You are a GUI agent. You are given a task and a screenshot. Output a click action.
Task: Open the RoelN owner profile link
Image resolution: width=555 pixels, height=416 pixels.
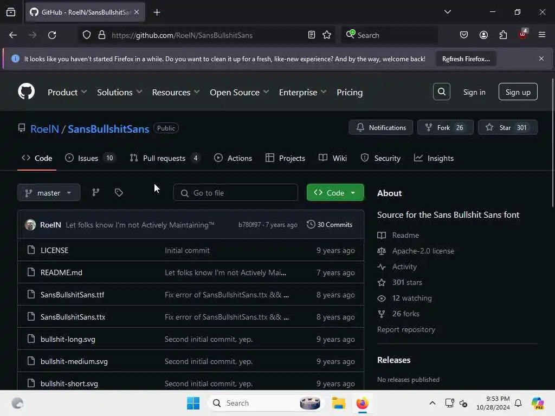pyautogui.click(x=44, y=129)
